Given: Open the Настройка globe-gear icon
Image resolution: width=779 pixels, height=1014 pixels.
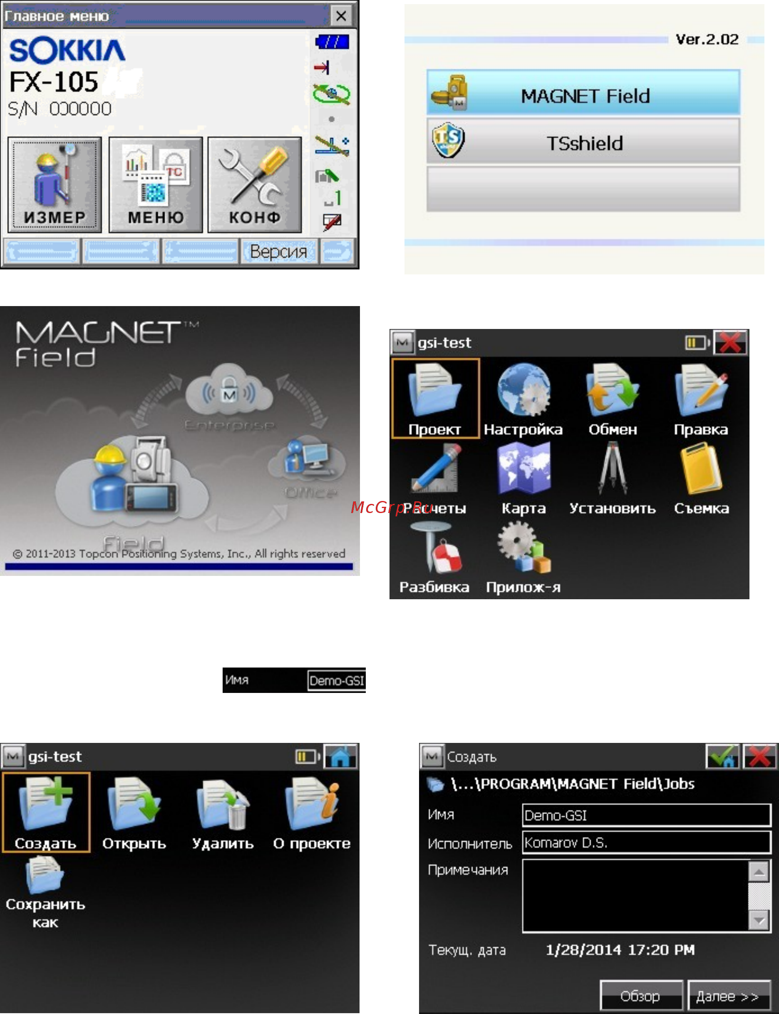Looking at the screenshot, I should point(523,399).
